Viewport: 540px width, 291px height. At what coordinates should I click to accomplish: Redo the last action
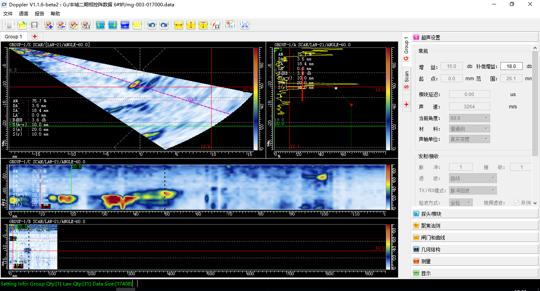click(x=164, y=25)
